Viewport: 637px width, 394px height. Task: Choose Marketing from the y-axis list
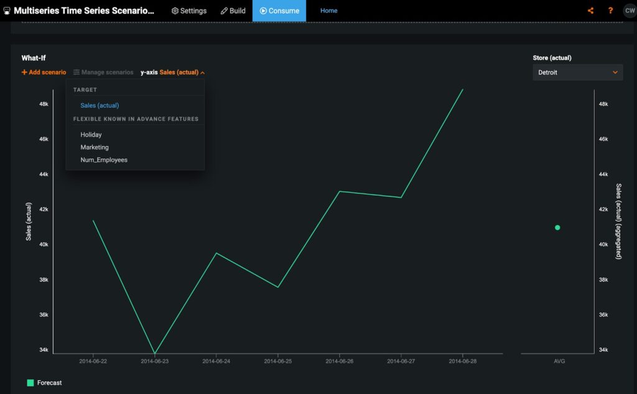point(95,147)
